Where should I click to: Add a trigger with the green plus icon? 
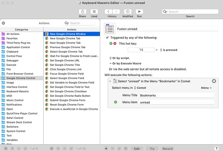tap(111, 44)
